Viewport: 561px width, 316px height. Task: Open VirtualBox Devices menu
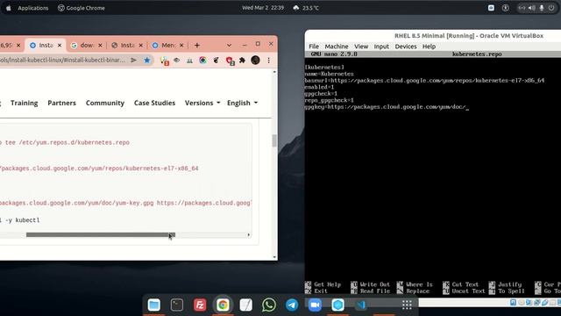(x=406, y=47)
